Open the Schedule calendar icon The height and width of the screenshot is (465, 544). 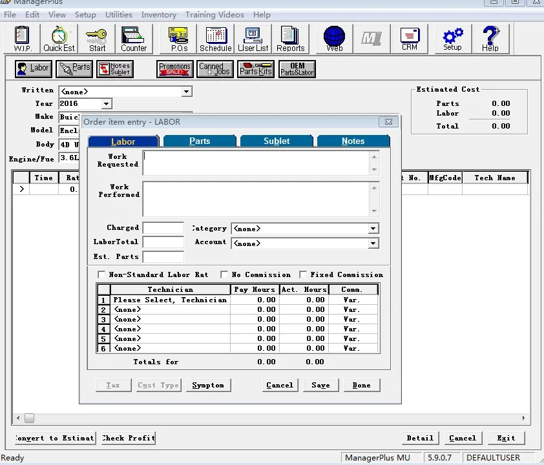click(215, 39)
